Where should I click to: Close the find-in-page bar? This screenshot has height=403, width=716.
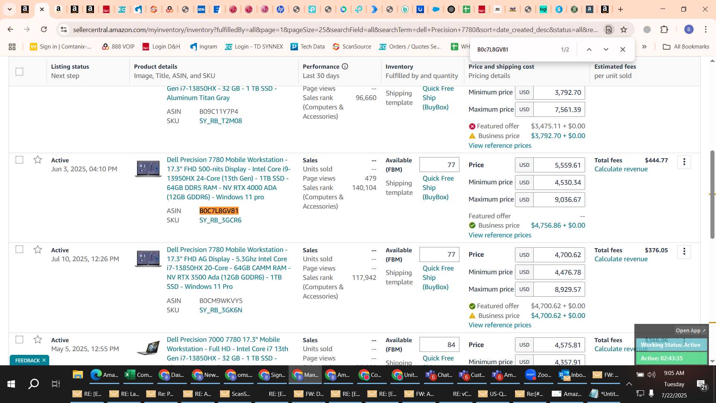[623, 49]
